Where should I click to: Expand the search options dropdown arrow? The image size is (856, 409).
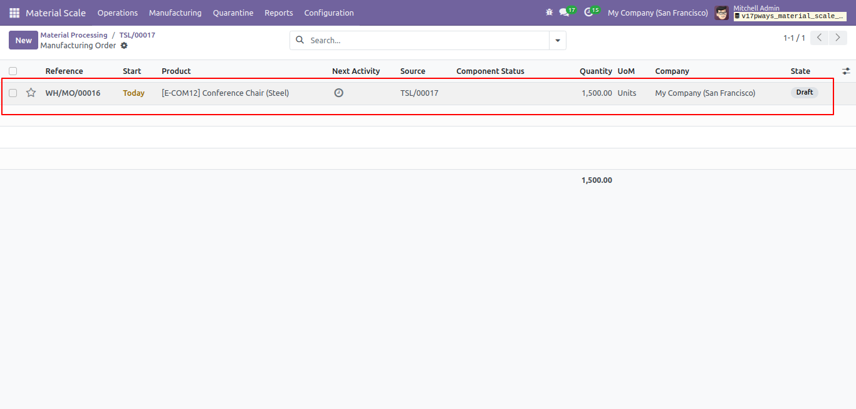(x=558, y=40)
